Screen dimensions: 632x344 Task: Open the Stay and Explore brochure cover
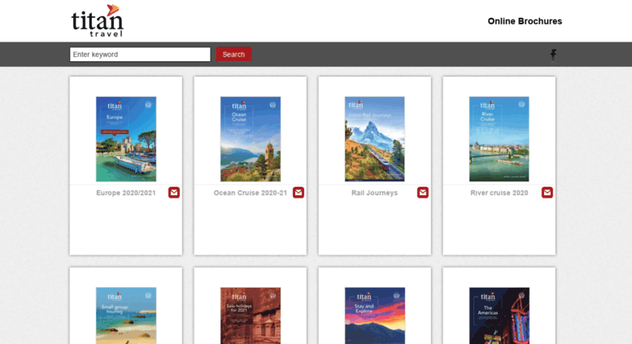tap(375, 316)
